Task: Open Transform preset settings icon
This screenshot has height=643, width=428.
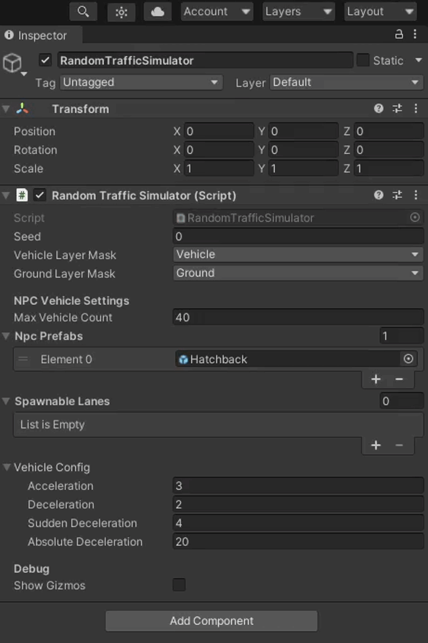Action: [x=397, y=108]
